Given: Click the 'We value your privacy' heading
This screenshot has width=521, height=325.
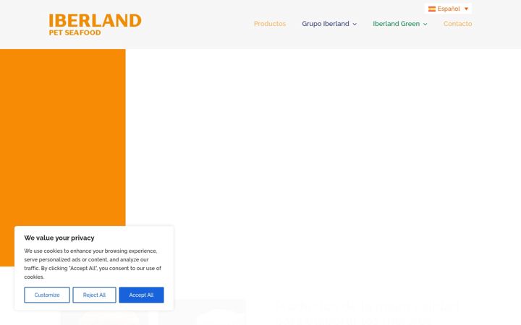Looking at the screenshot, I should pos(59,238).
